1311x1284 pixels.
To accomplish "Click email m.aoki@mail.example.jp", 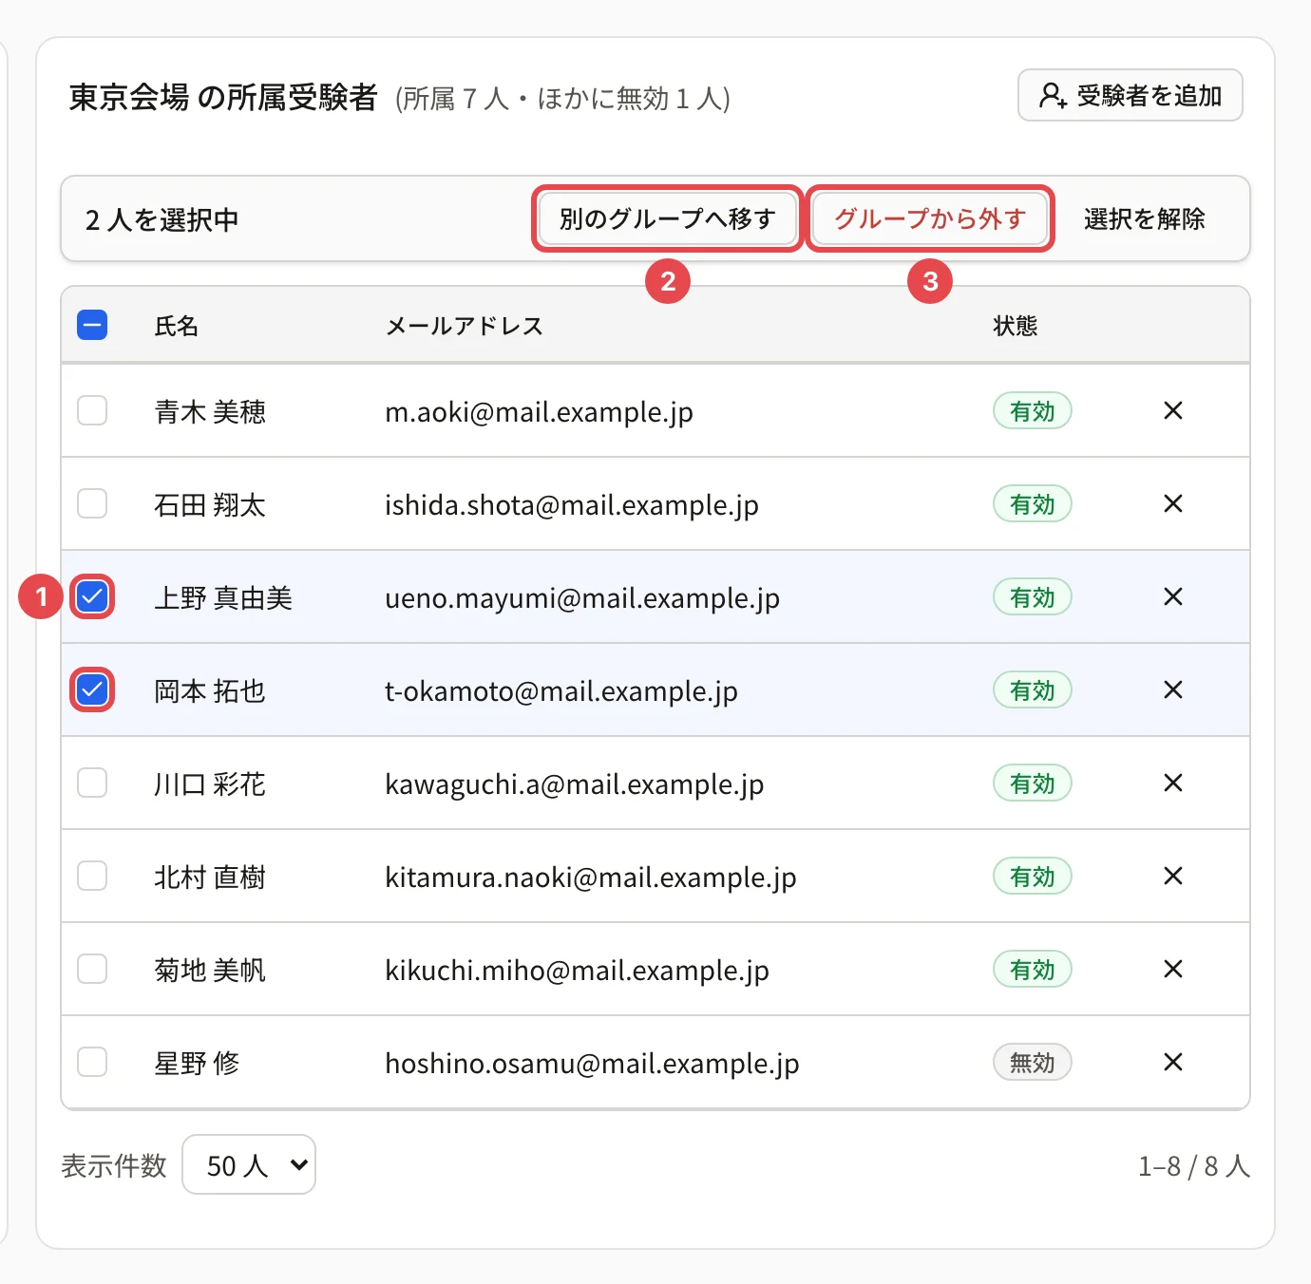I will coord(539,412).
